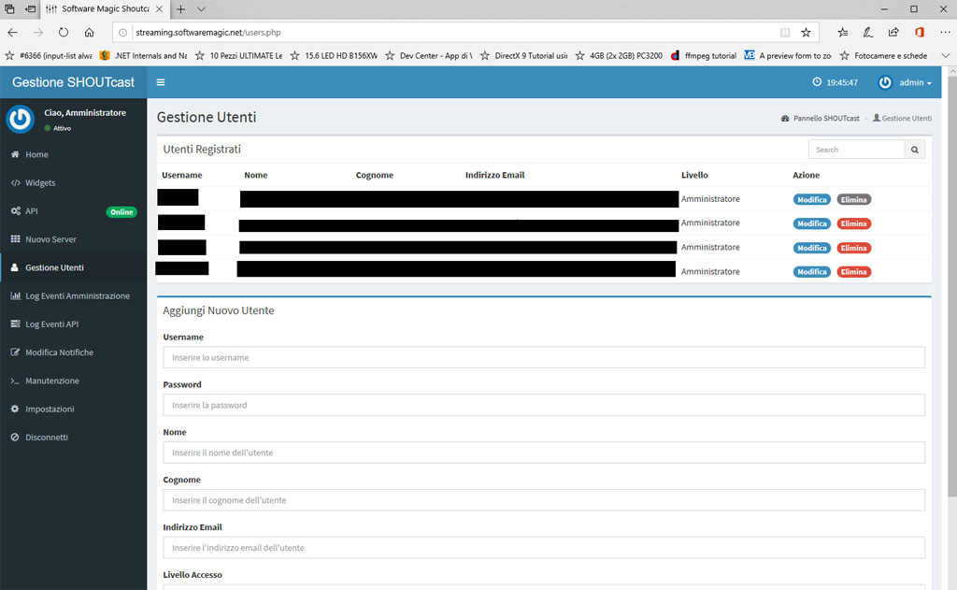This screenshot has height=590, width=957.
Task: Open browser settings and more menu
Action: tap(945, 33)
